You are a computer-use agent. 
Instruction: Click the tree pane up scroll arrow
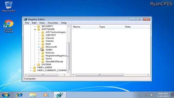point(68,26)
